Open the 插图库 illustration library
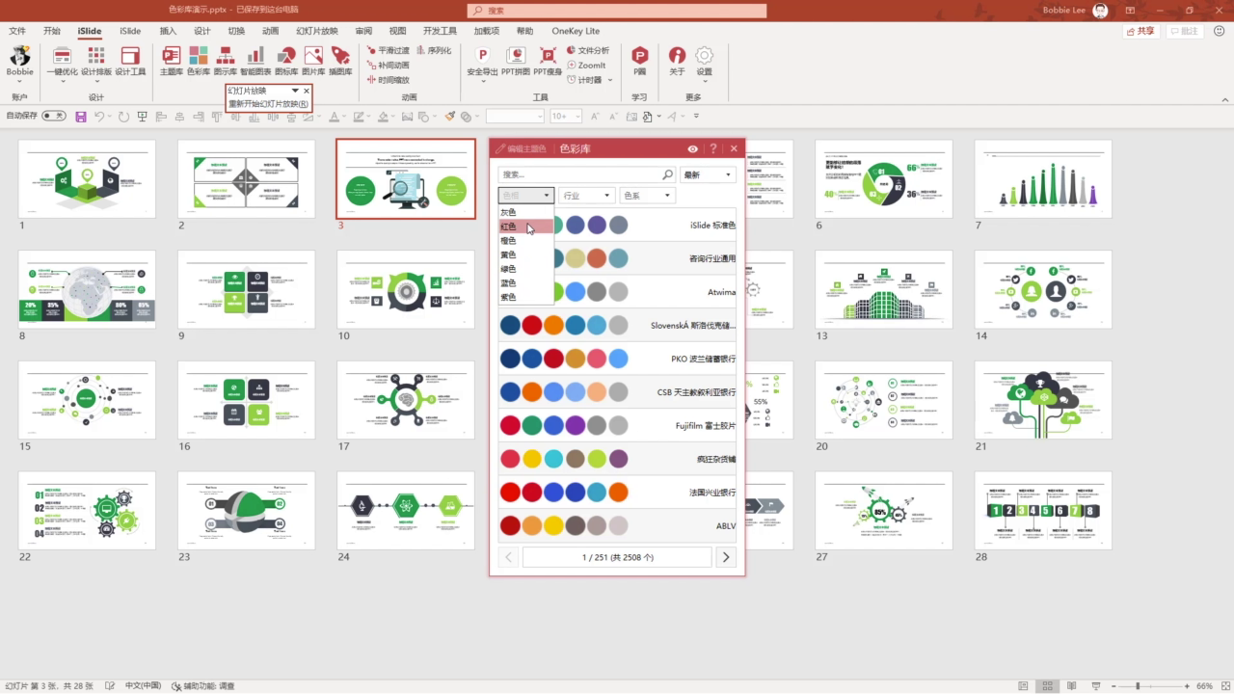This screenshot has height=694, width=1234. click(x=340, y=61)
